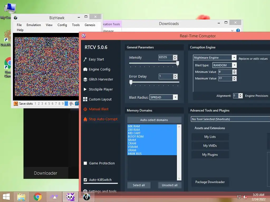Image resolution: width=270 pixels, height=202 pixels.
Task: Select the M68K BUS memory domain
Action: (x=152, y=154)
